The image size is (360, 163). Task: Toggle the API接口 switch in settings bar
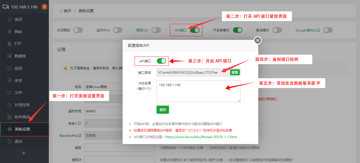(195, 30)
